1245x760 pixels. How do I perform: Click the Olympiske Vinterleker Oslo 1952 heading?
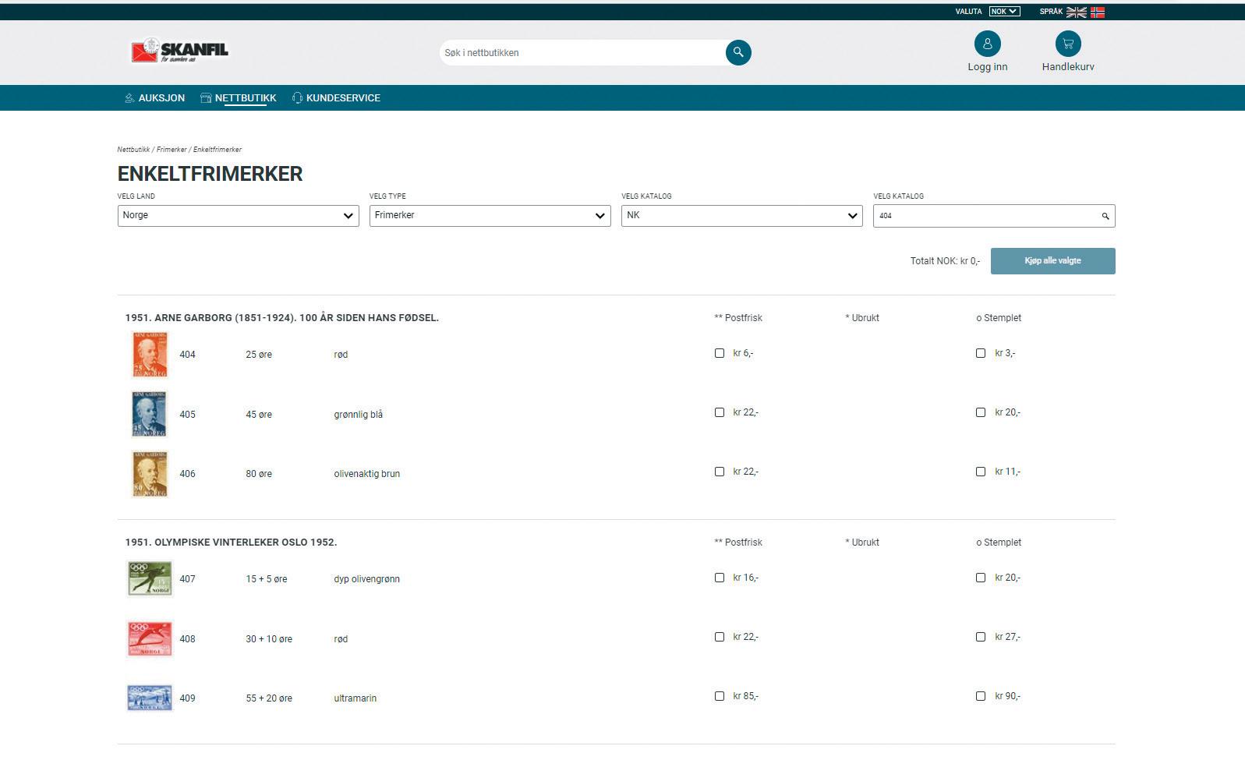(232, 543)
